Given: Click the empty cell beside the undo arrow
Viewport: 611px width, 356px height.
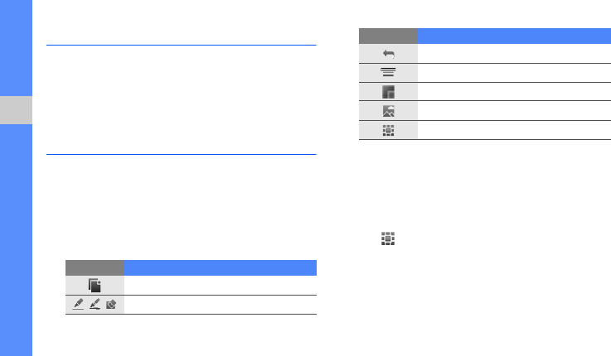Looking at the screenshot, I should [x=514, y=53].
